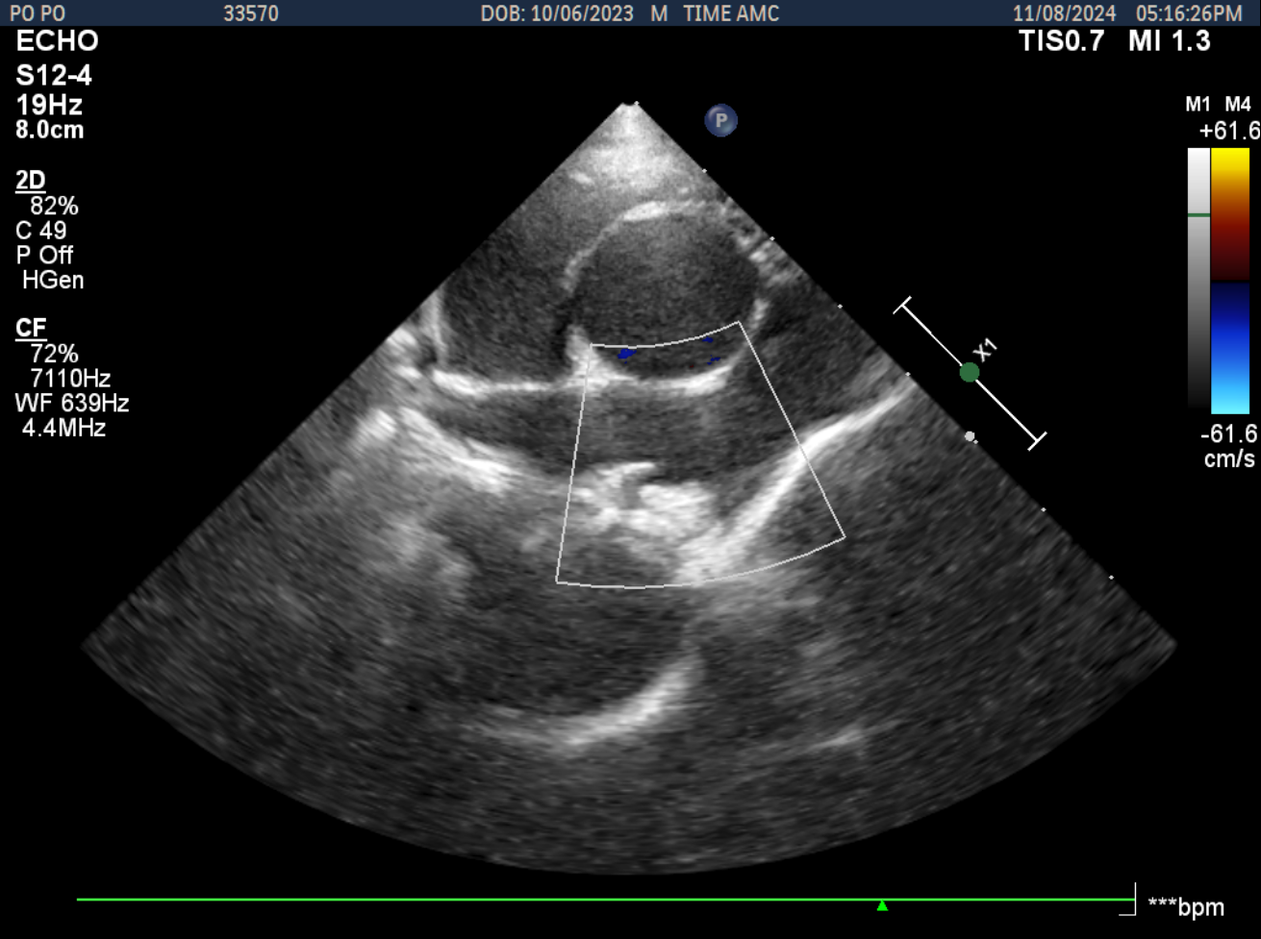Click the blue P probe orientation marker
Screen dimensions: 1261x939
pyautogui.click(x=720, y=120)
